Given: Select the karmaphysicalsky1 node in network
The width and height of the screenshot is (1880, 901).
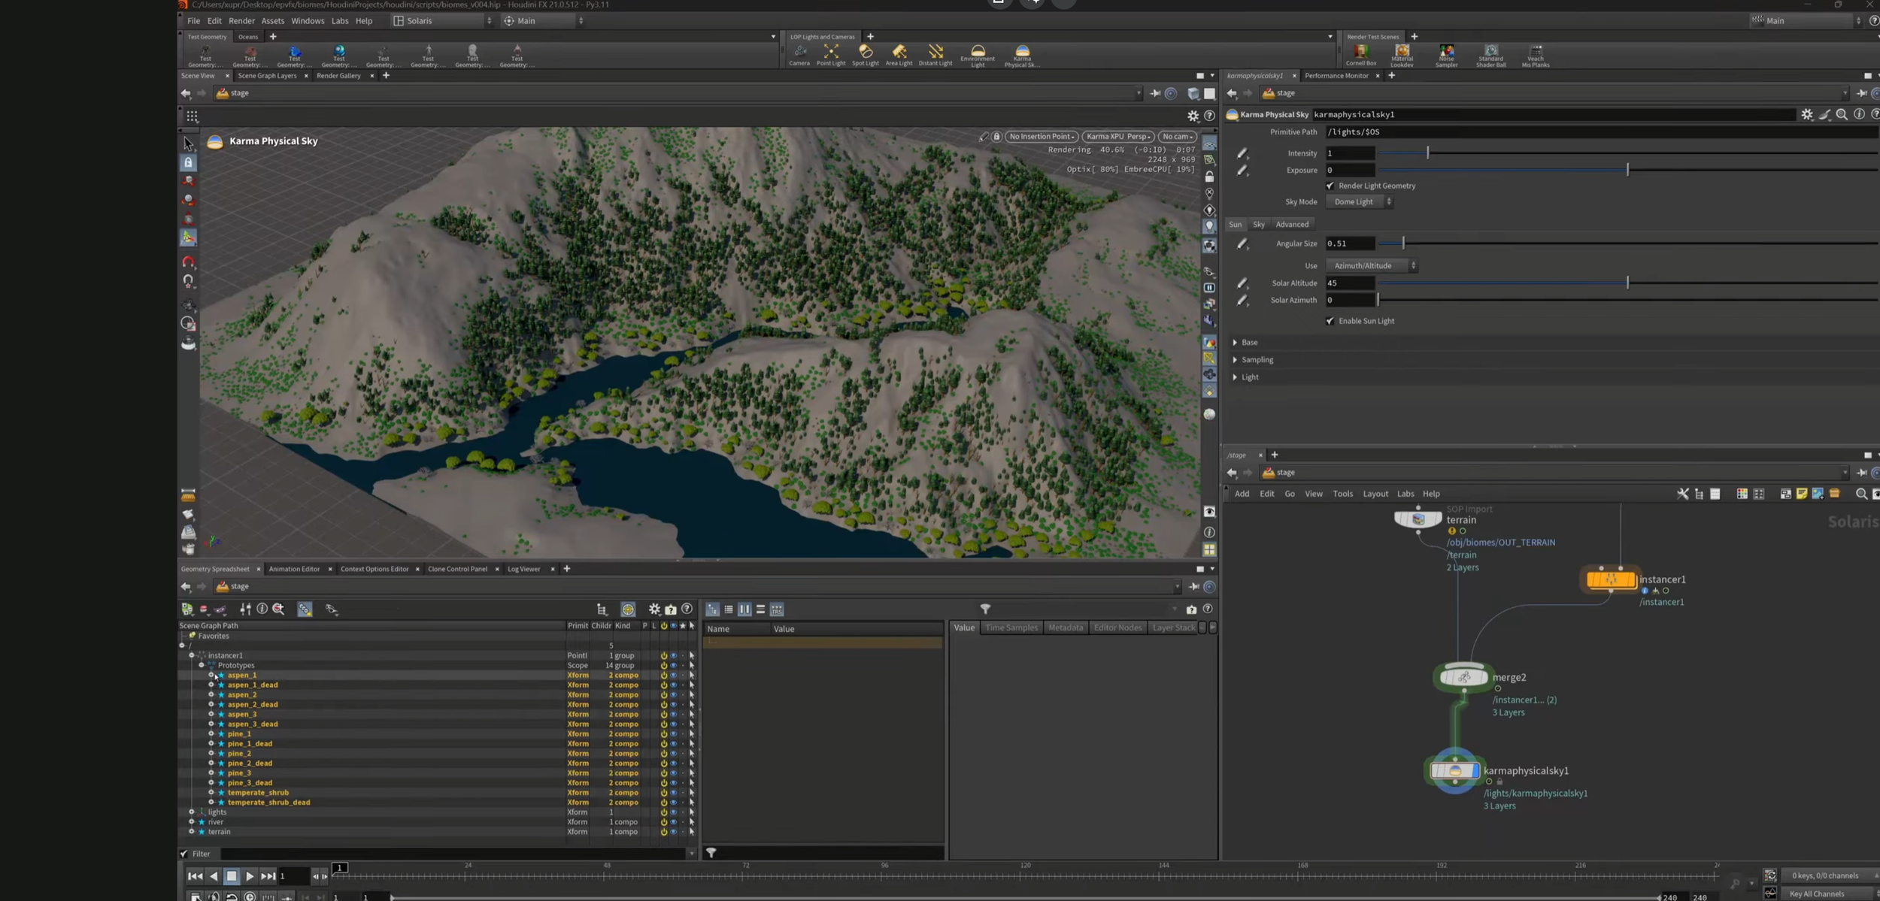Looking at the screenshot, I should [1454, 770].
